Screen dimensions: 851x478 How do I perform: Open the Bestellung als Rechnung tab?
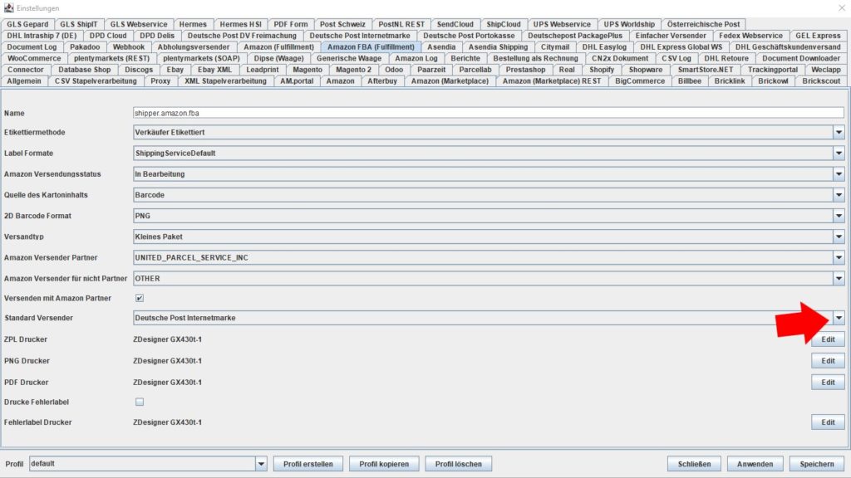click(x=535, y=59)
